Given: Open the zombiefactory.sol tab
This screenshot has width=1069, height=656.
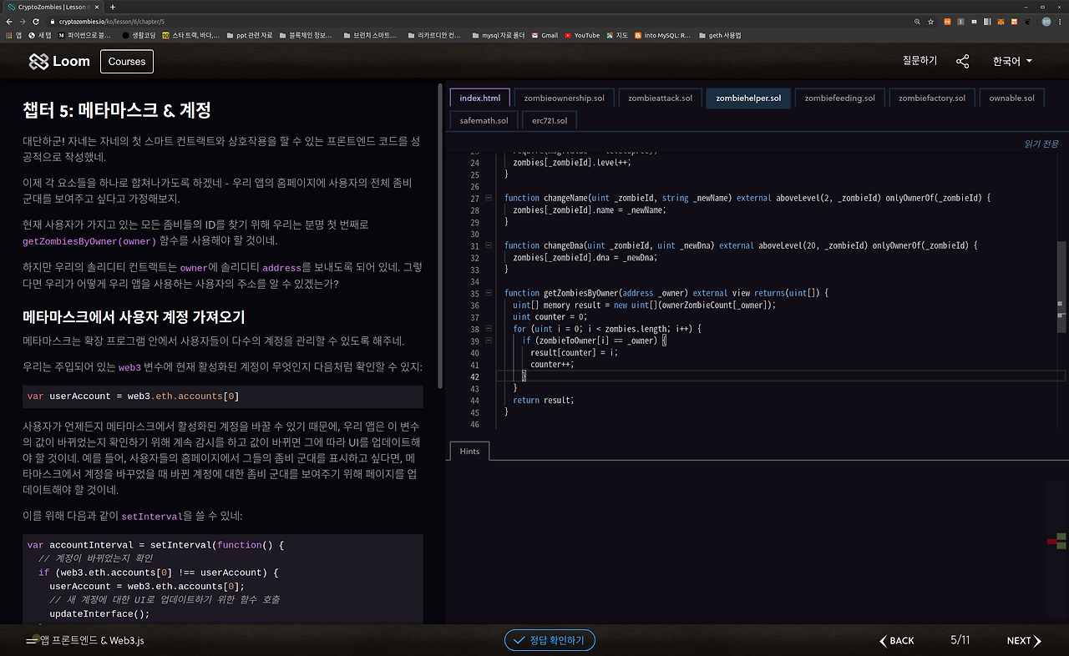Looking at the screenshot, I should [x=932, y=98].
